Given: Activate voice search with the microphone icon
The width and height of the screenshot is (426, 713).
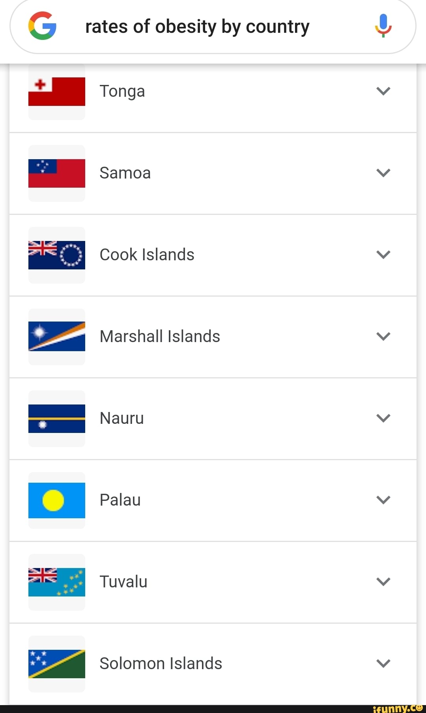Looking at the screenshot, I should [x=382, y=26].
